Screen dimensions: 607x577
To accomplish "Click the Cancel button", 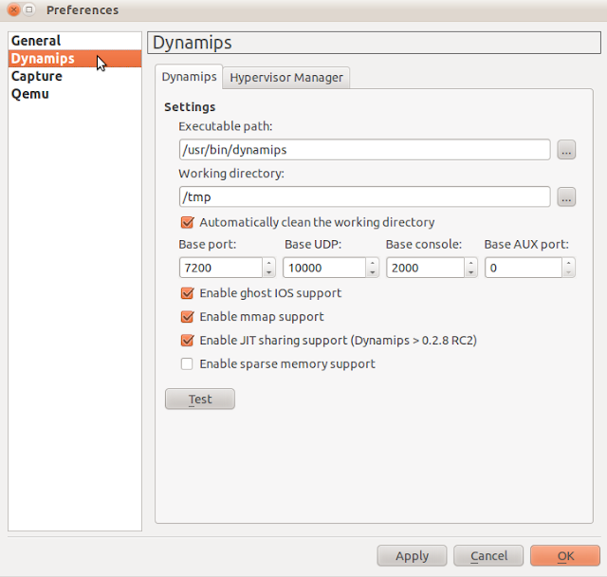I will (488, 556).
